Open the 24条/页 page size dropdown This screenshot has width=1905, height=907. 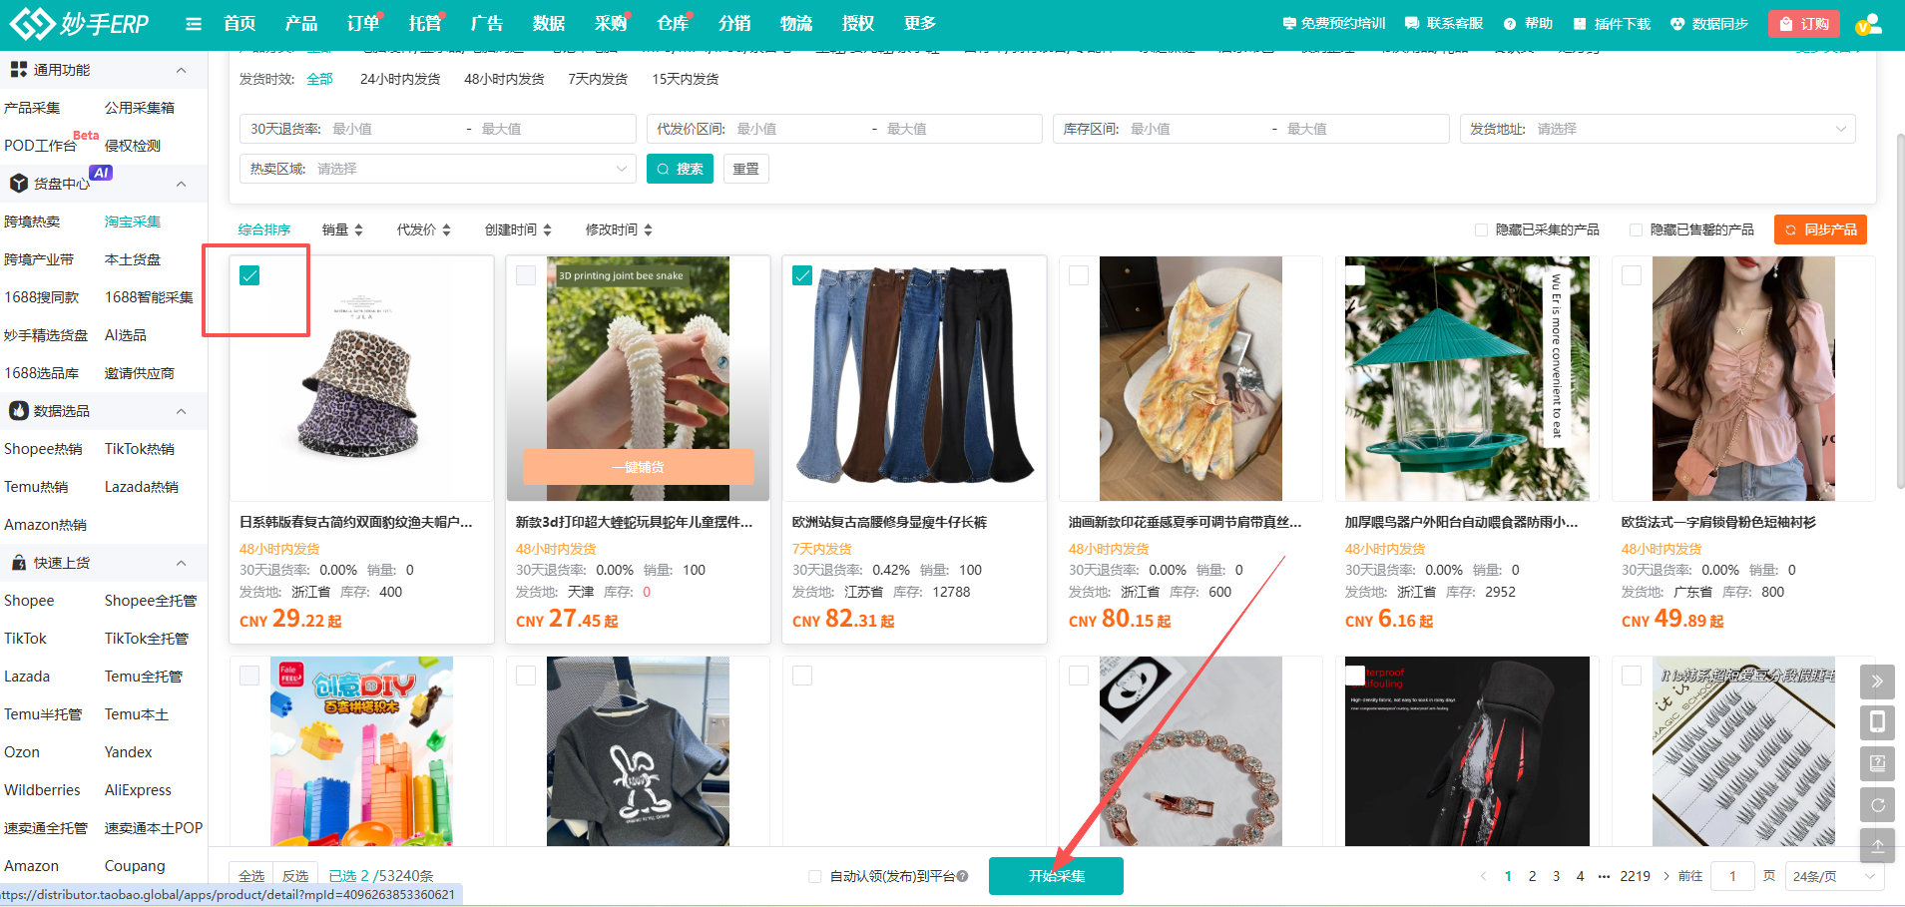1834,876
